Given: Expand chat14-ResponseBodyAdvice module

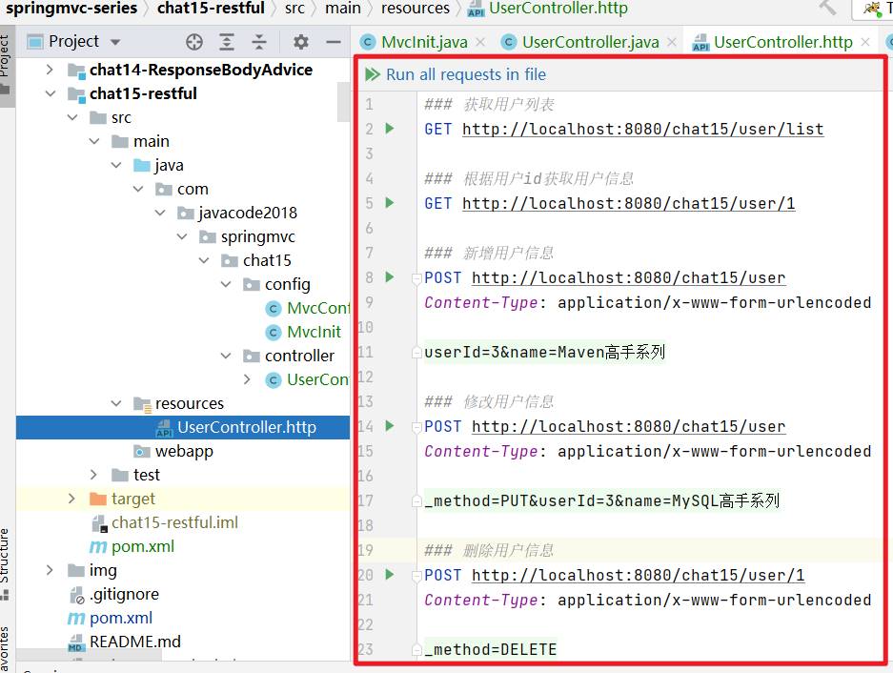Looking at the screenshot, I should 51,70.
